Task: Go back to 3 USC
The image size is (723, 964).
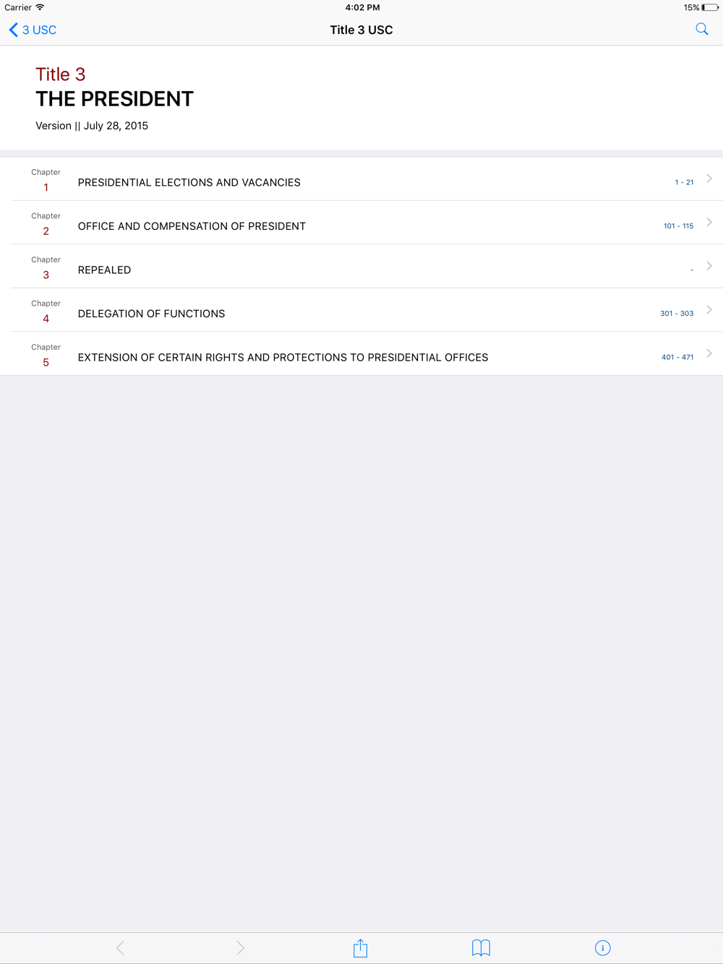Action: pos(33,30)
